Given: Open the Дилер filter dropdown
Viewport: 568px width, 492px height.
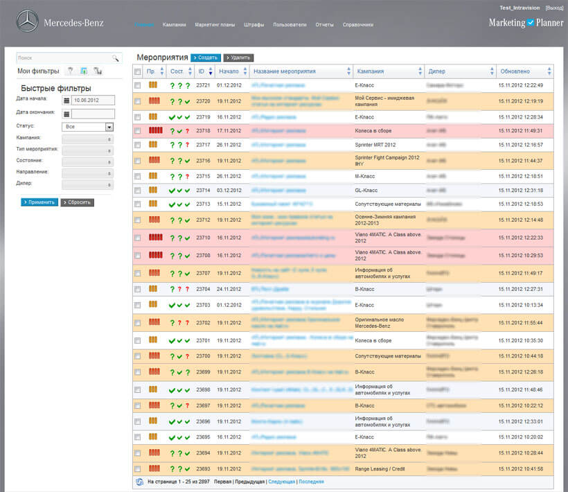Looking at the screenshot, I should pos(88,185).
